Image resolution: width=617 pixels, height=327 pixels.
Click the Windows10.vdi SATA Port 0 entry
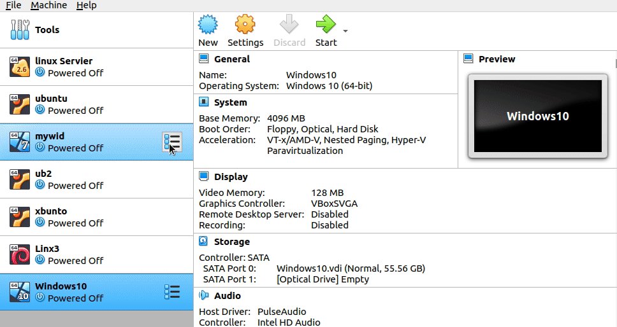pos(351,268)
